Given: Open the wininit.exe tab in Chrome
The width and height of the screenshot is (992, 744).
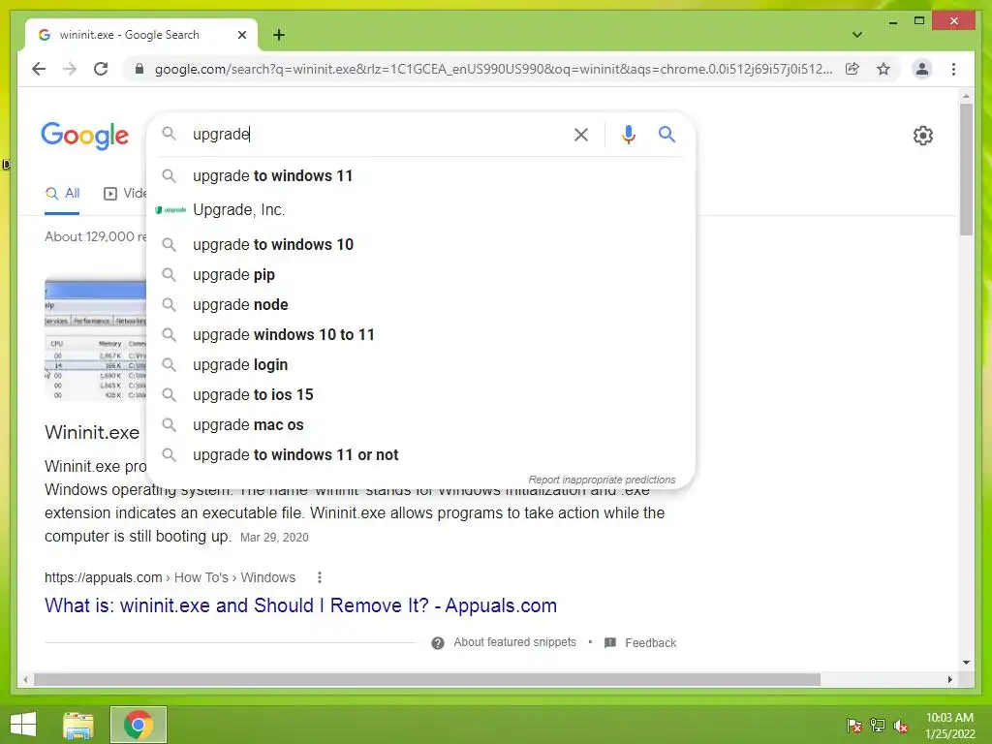Looking at the screenshot, I should (140, 35).
